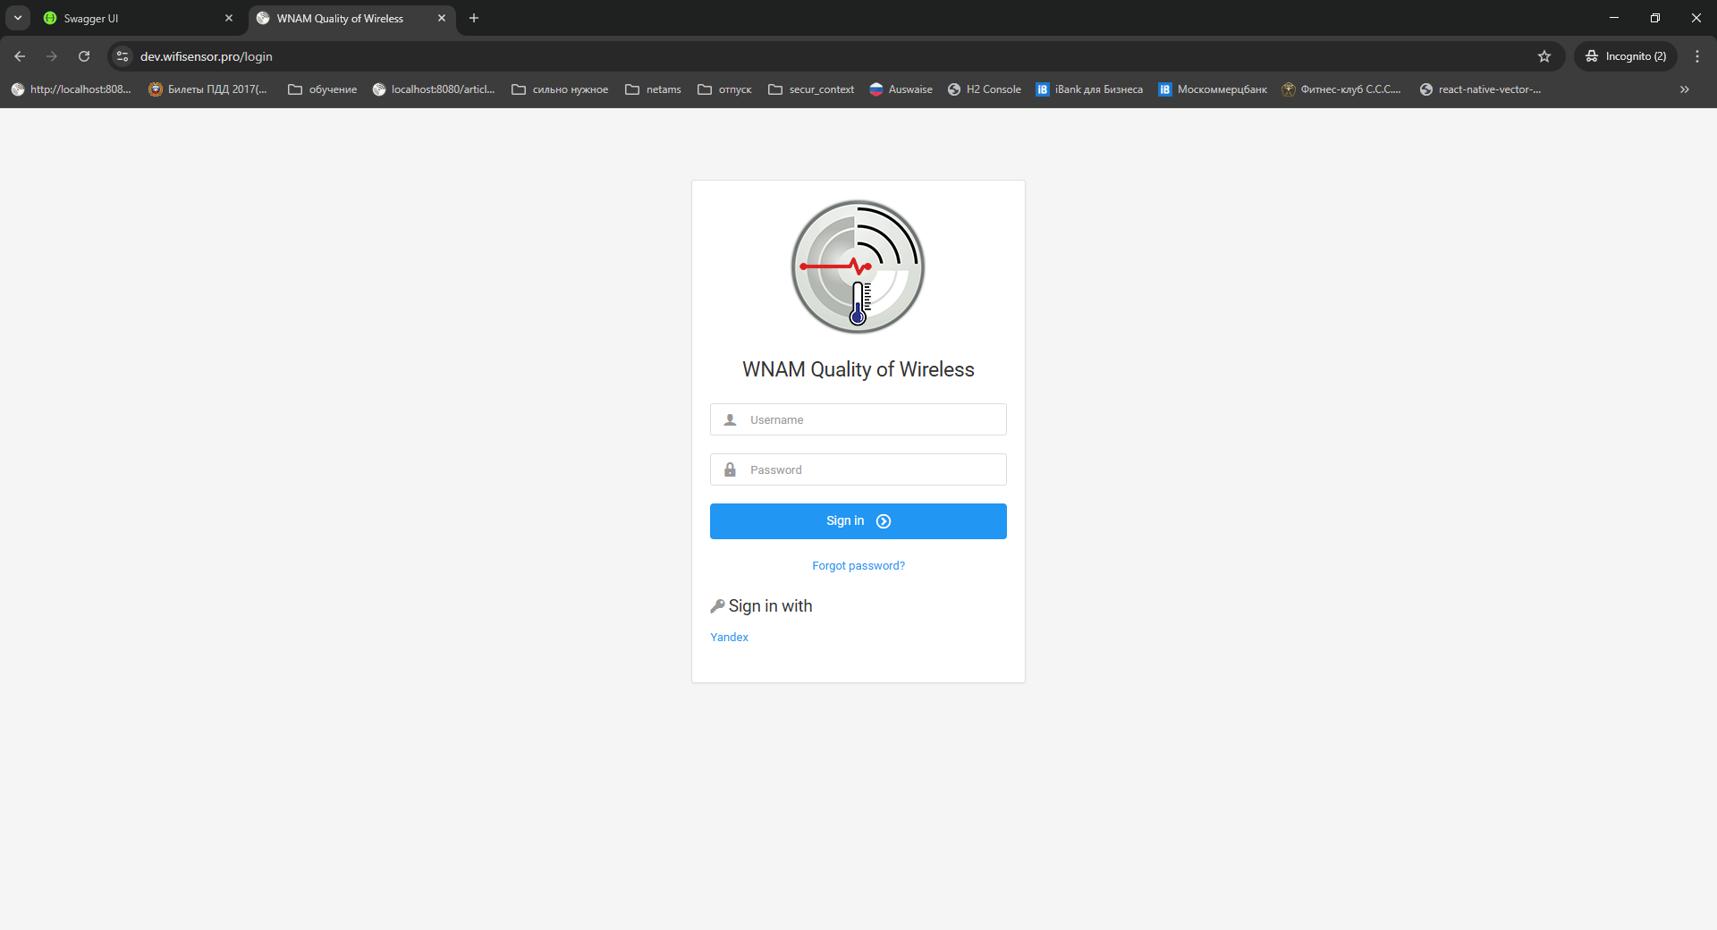Open the Incognito profile indicator
Screen dimensions: 1717x930
point(1626,56)
